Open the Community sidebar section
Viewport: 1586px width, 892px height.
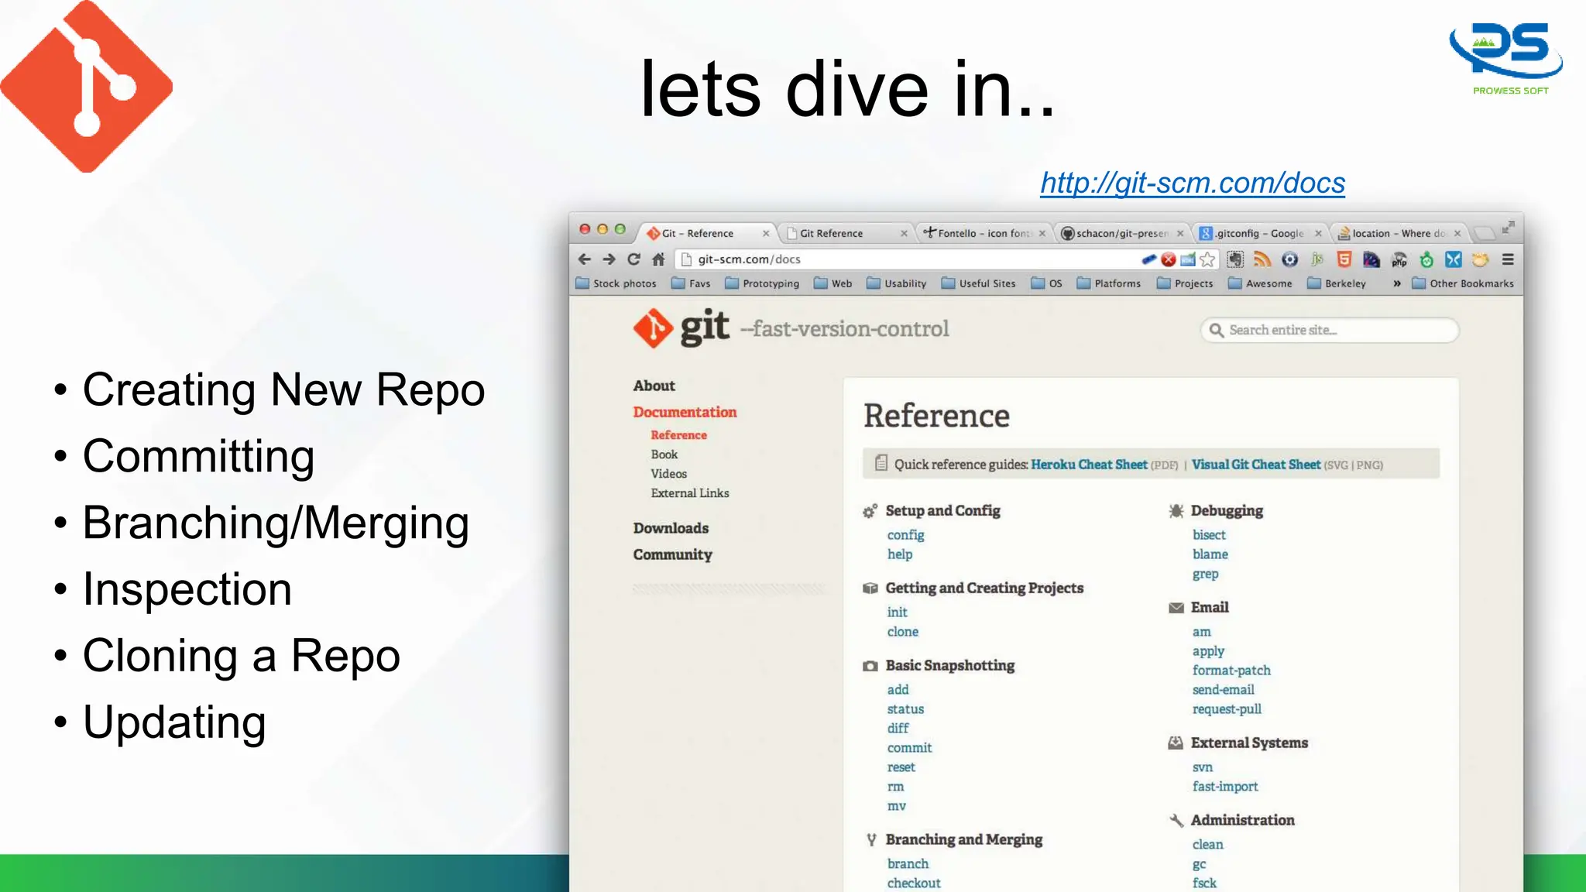point(673,554)
